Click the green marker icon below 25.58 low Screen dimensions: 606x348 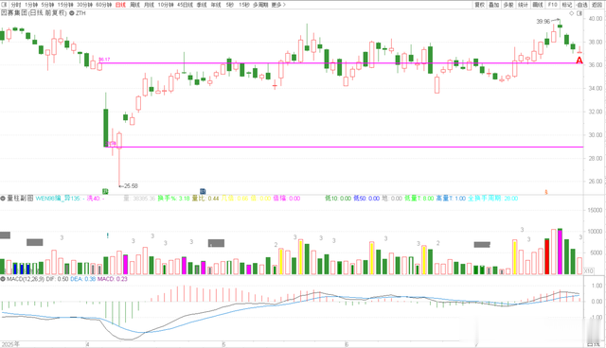click(105, 191)
